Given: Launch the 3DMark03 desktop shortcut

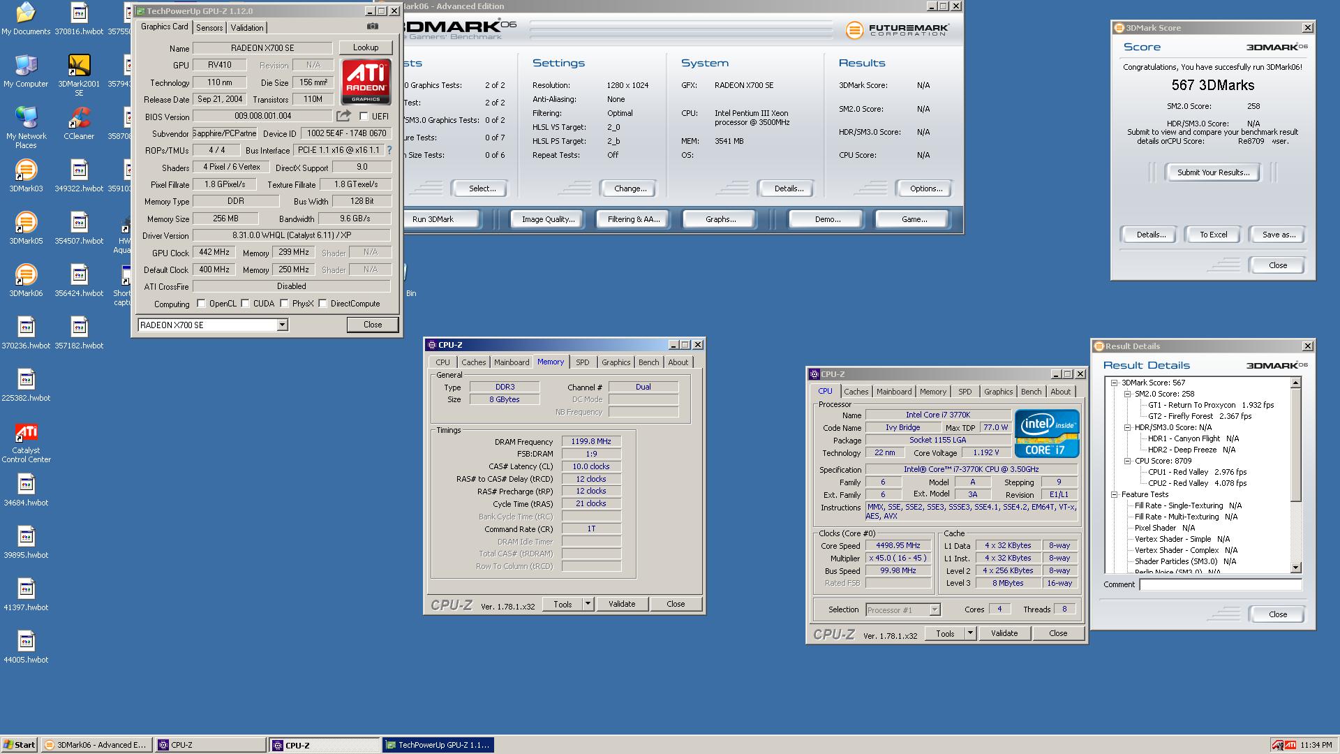Looking at the screenshot, I should click(26, 175).
